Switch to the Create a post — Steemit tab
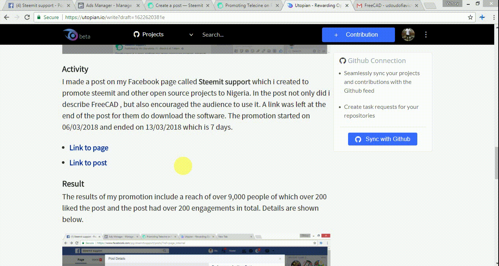The image size is (499, 266). click(x=179, y=5)
